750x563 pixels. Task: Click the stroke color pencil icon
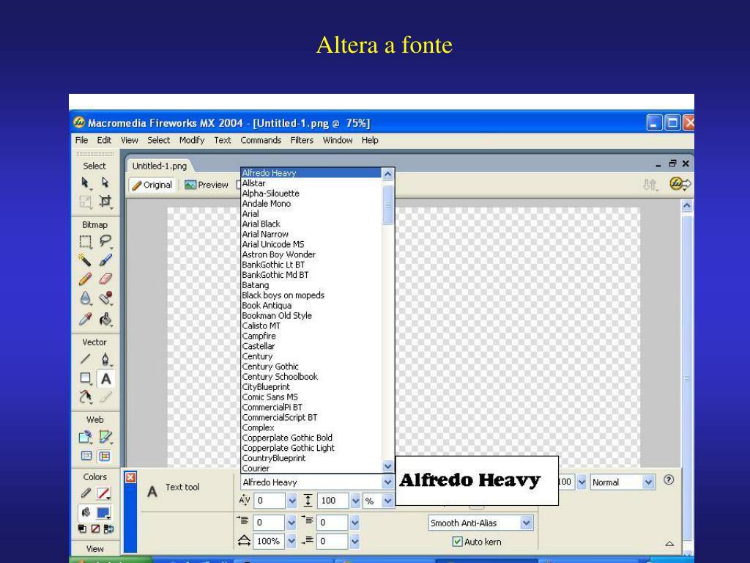[86, 493]
